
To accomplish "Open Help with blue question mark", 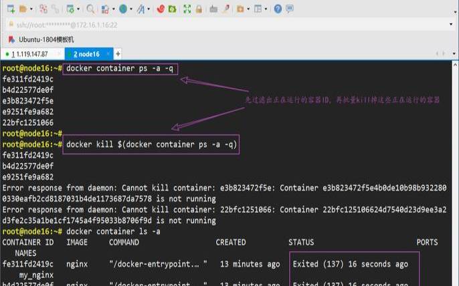I will coord(278,9).
